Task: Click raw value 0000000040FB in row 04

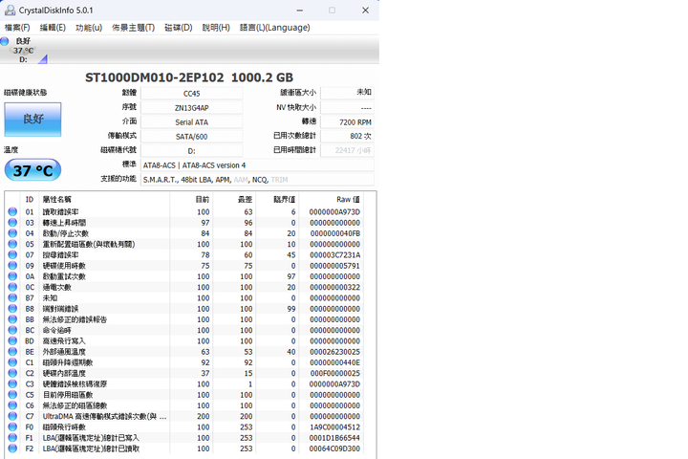Action: 334,233
